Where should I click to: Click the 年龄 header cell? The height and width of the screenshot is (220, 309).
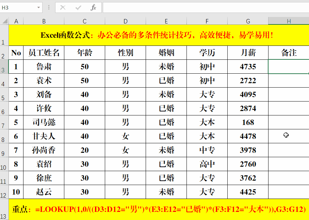coord(84,53)
